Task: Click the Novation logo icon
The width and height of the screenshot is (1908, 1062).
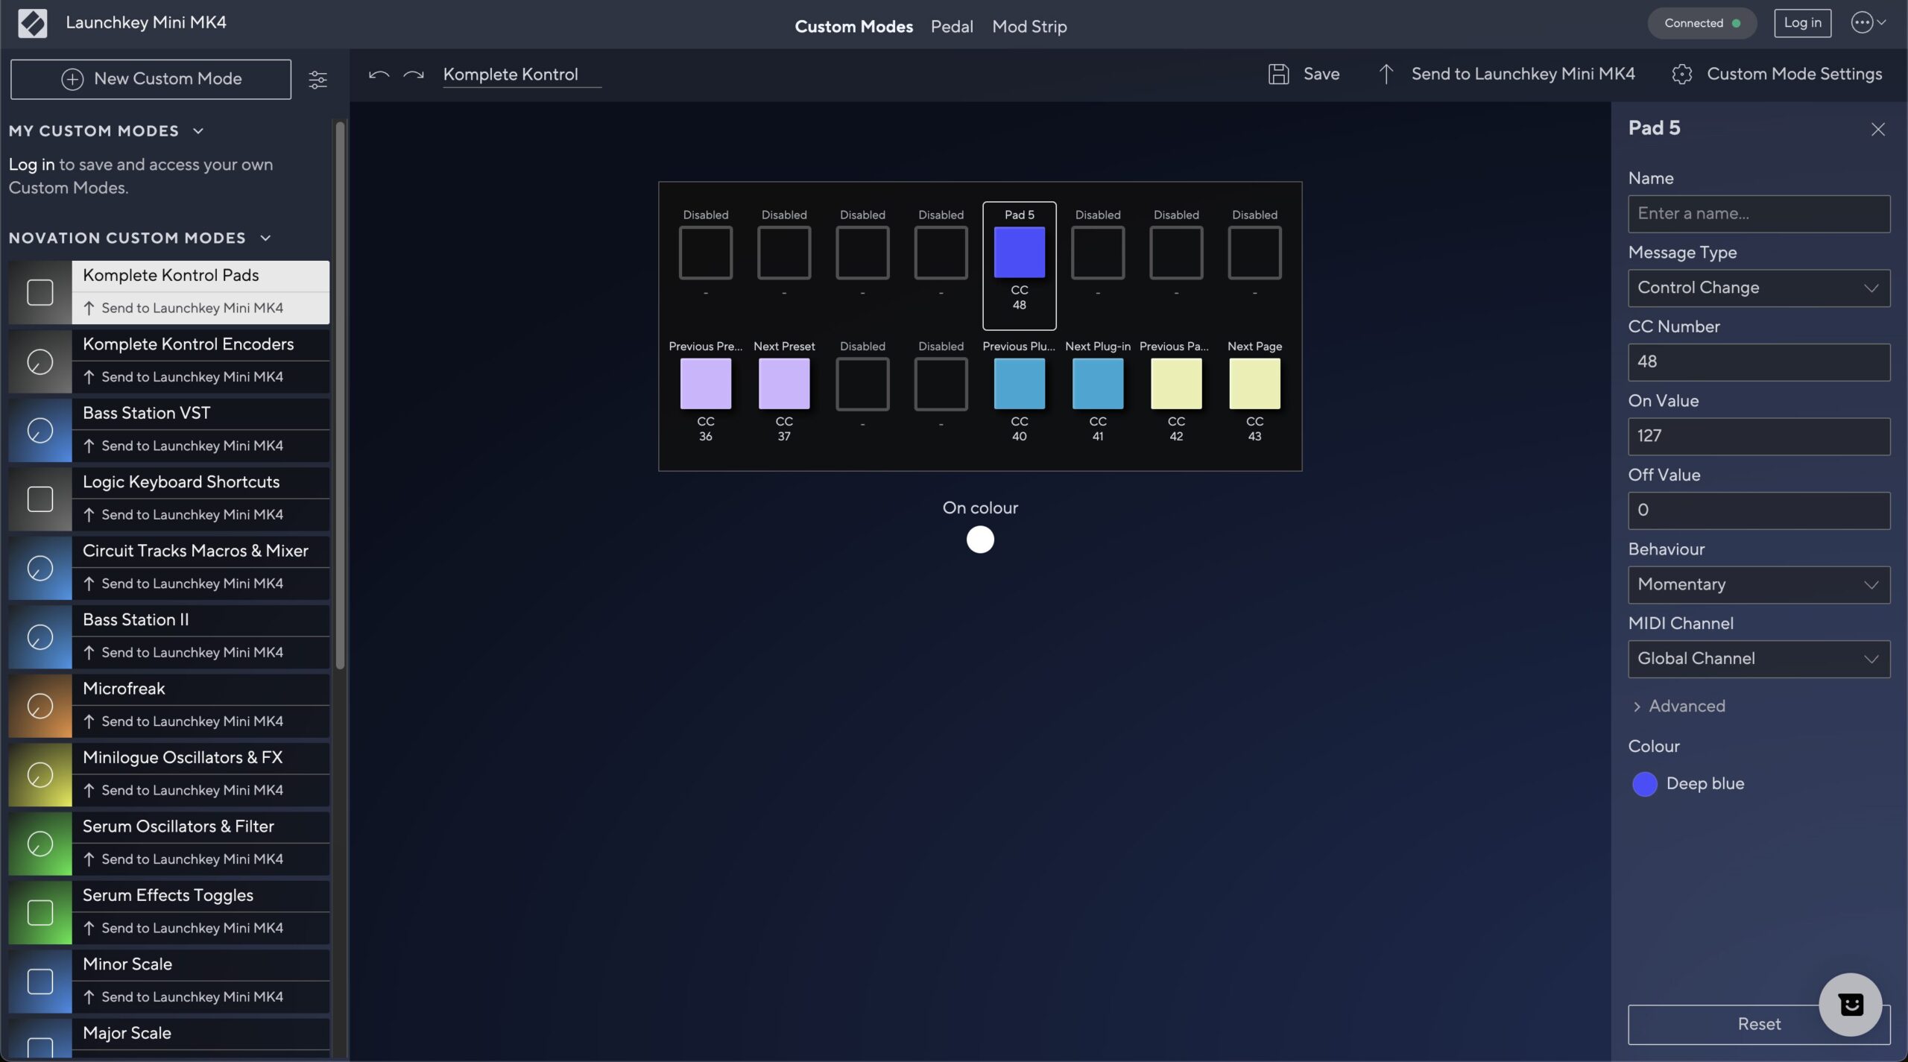Action: click(32, 23)
